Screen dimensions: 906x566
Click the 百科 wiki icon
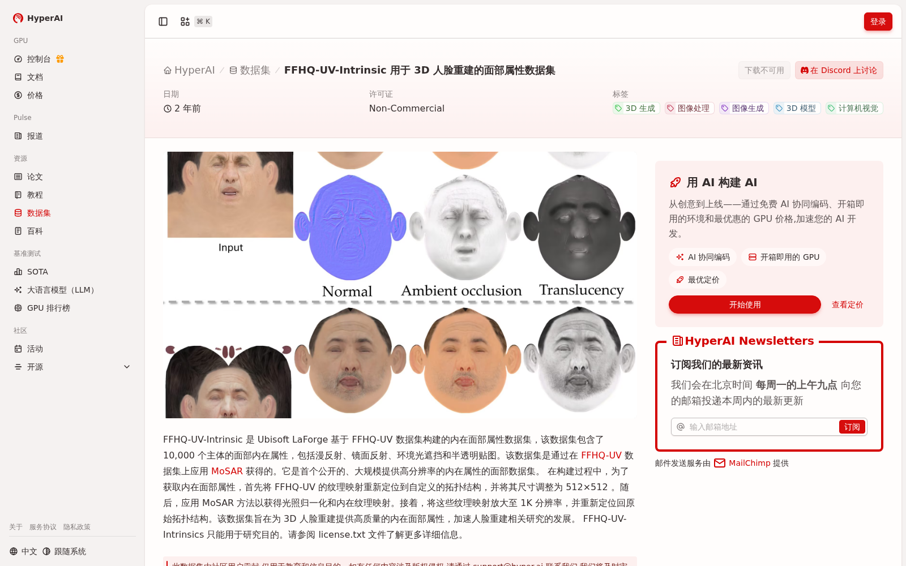click(18, 231)
